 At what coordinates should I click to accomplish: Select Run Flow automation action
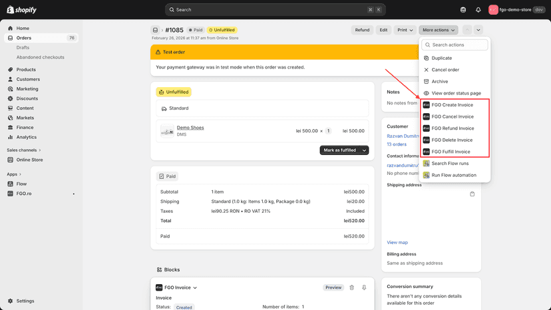[x=454, y=175]
